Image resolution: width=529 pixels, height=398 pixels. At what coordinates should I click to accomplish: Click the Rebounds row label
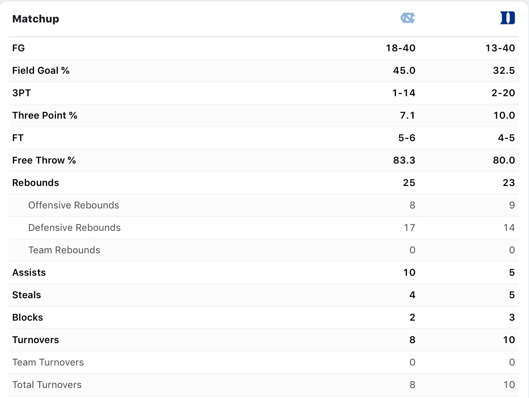click(36, 183)
